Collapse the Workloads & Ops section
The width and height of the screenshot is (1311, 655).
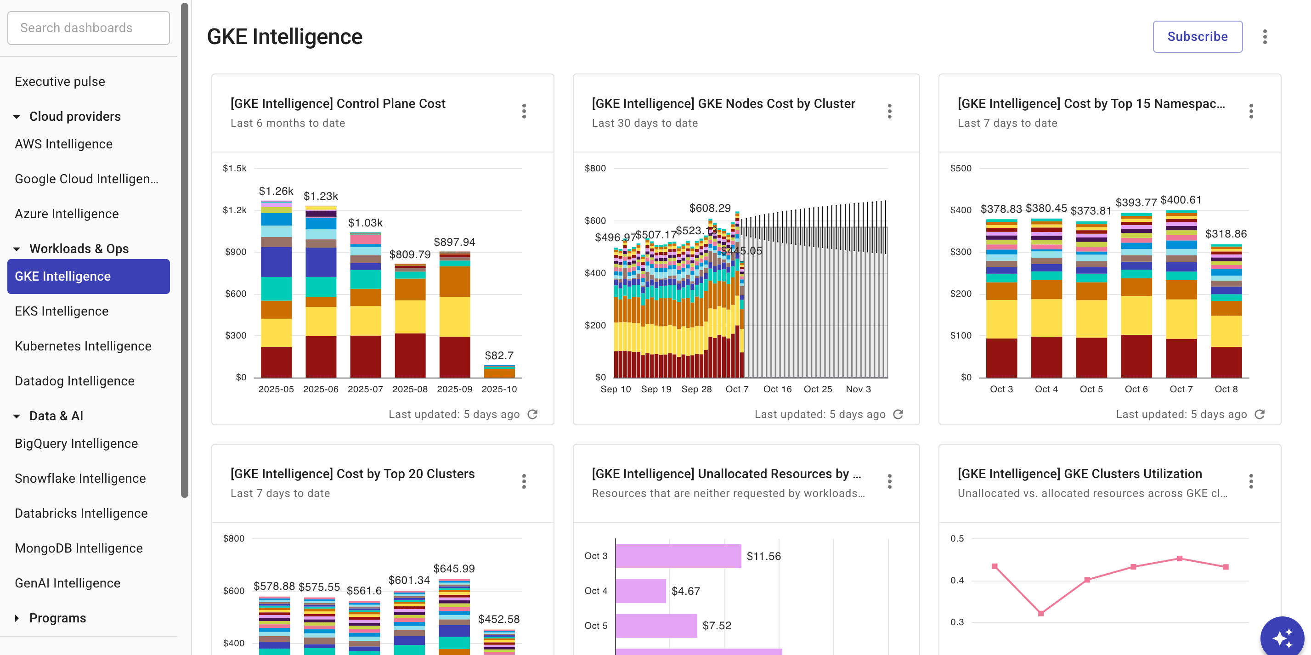point(17,248)
